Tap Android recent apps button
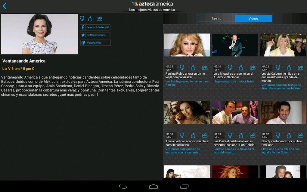The height and width of the screenshot is (192, 307). (184, 187)
